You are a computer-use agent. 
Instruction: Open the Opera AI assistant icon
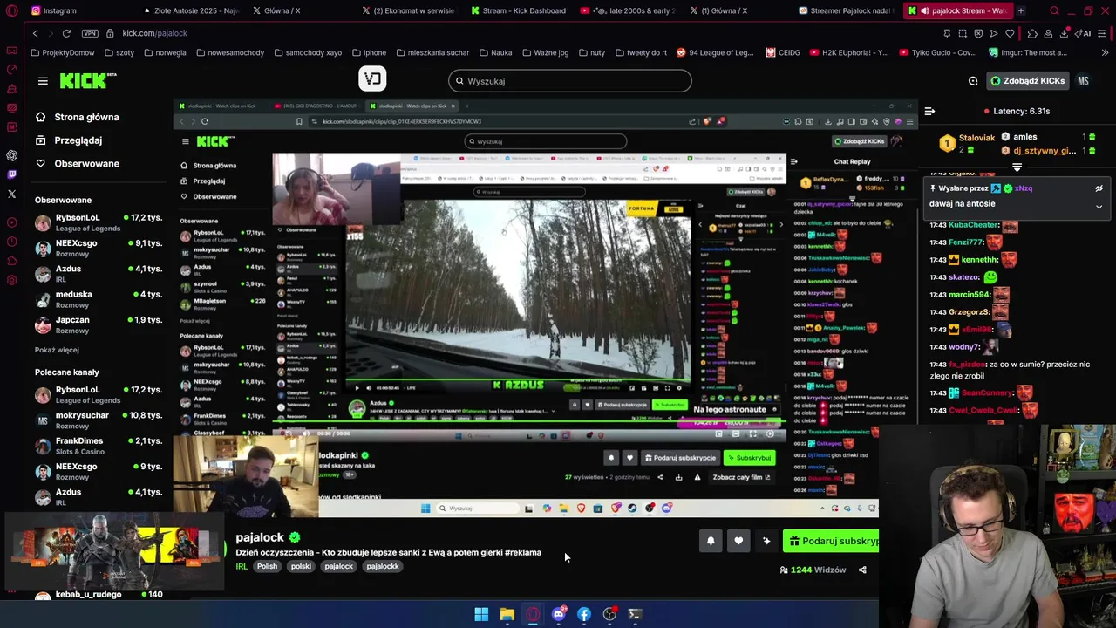pyautogui.click(x=1083, y=33)
